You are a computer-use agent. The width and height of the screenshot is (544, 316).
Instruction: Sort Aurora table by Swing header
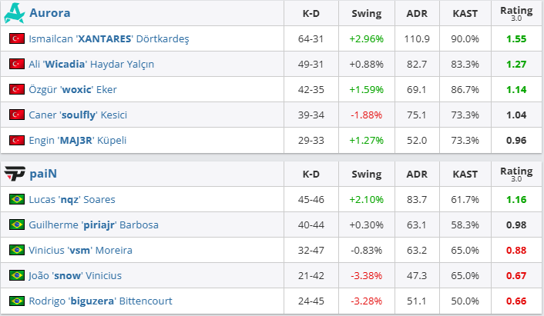(x=366, y=13)
